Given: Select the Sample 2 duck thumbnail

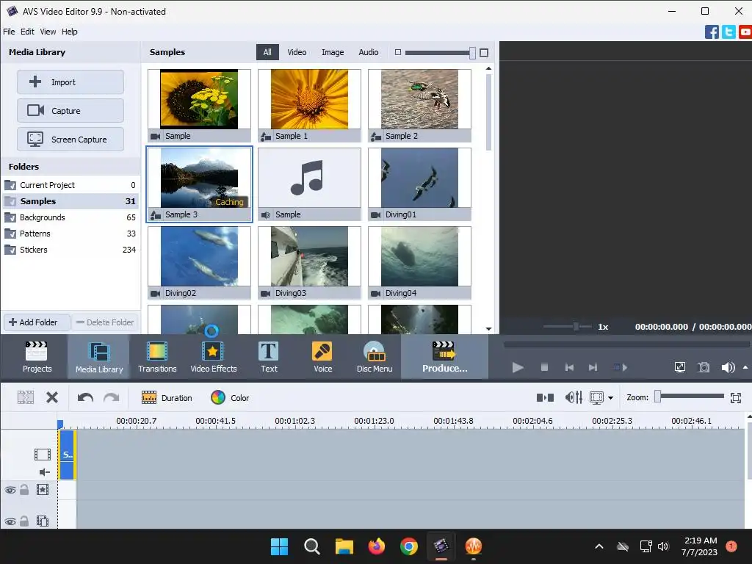Looking at the screenshot, I should [x=419, y=106].
